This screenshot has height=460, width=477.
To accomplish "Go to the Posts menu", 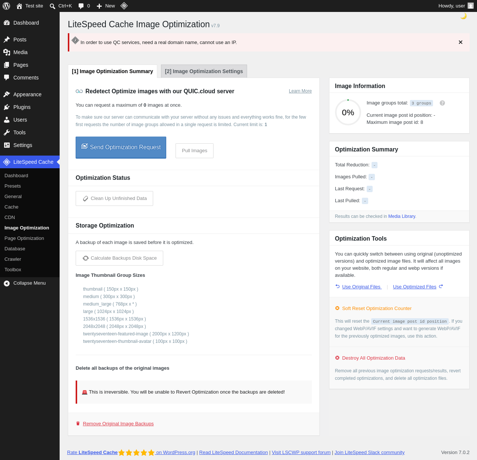I will [30, 40].
